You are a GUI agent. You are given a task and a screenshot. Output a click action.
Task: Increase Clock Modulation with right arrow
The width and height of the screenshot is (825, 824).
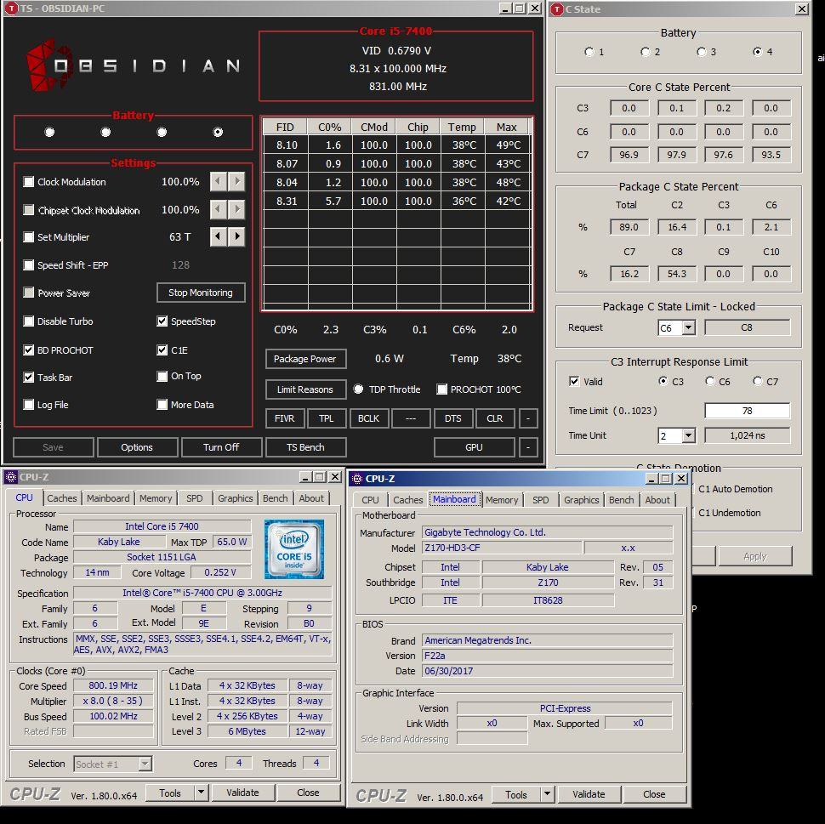[236, 181]
